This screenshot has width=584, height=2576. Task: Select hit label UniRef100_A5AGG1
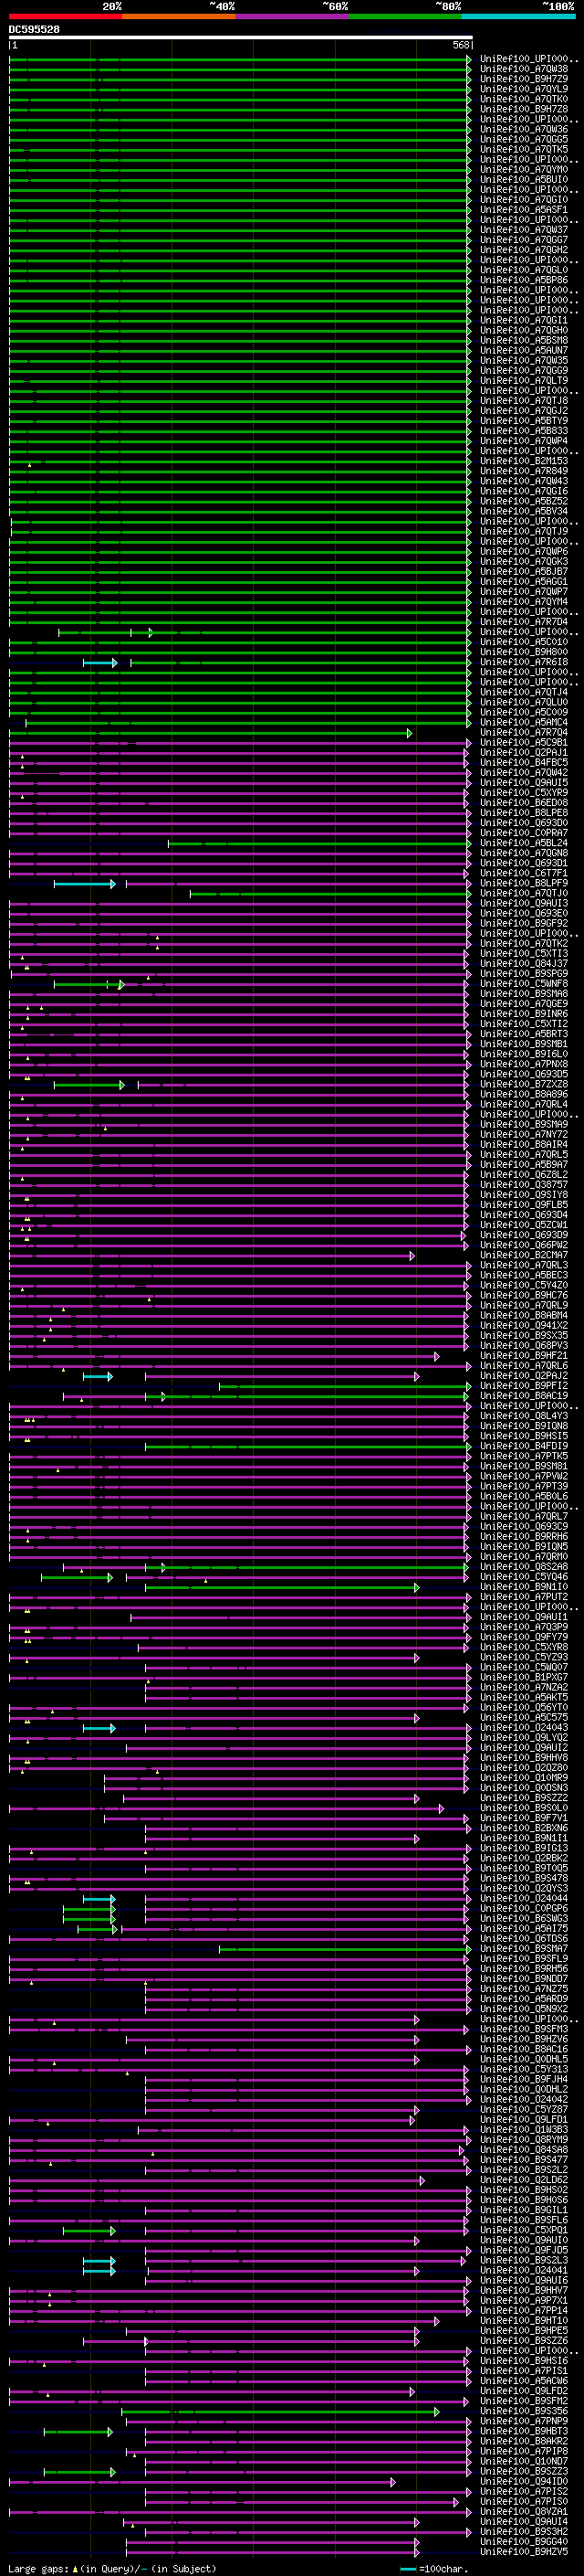tap(524, 582)
